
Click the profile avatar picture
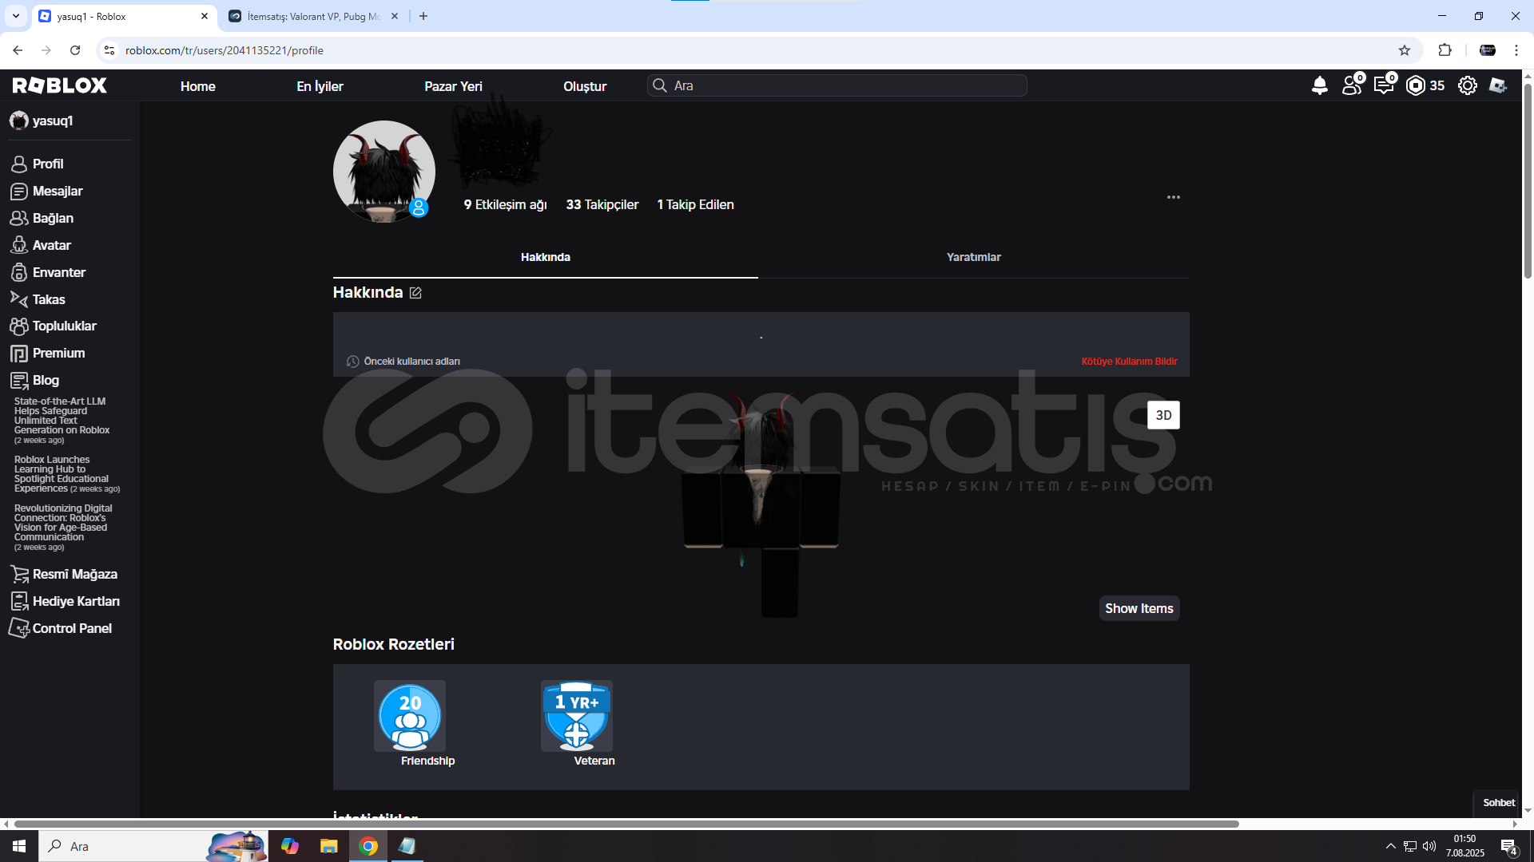[384, 172]
